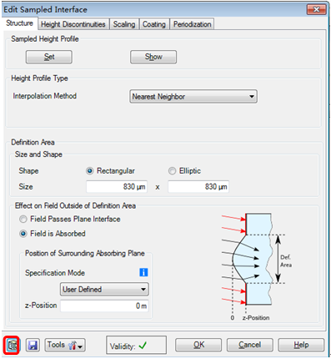The width and height of the screenshot is (331, 359).
Task: Click the red-highlighted catalog load icon
Action: [12, 346]
